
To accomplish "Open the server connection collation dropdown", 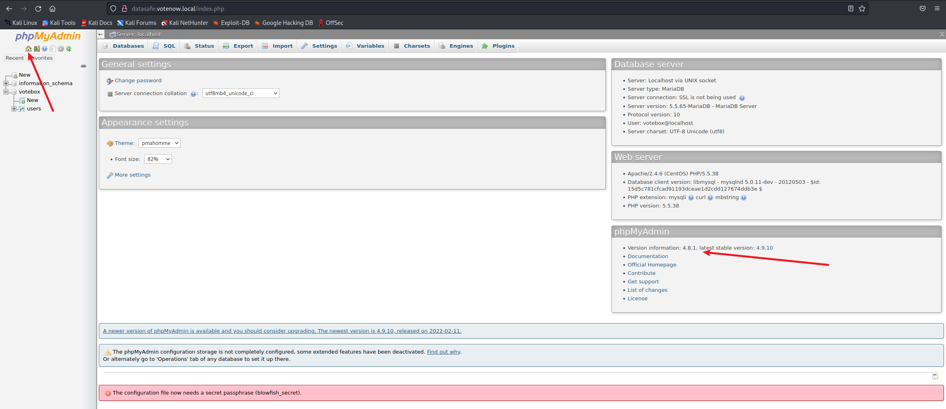I will coord(241,94).
